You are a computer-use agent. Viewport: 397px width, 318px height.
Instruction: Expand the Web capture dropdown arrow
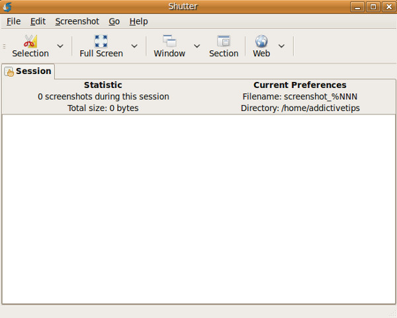[x=282, y=46]
